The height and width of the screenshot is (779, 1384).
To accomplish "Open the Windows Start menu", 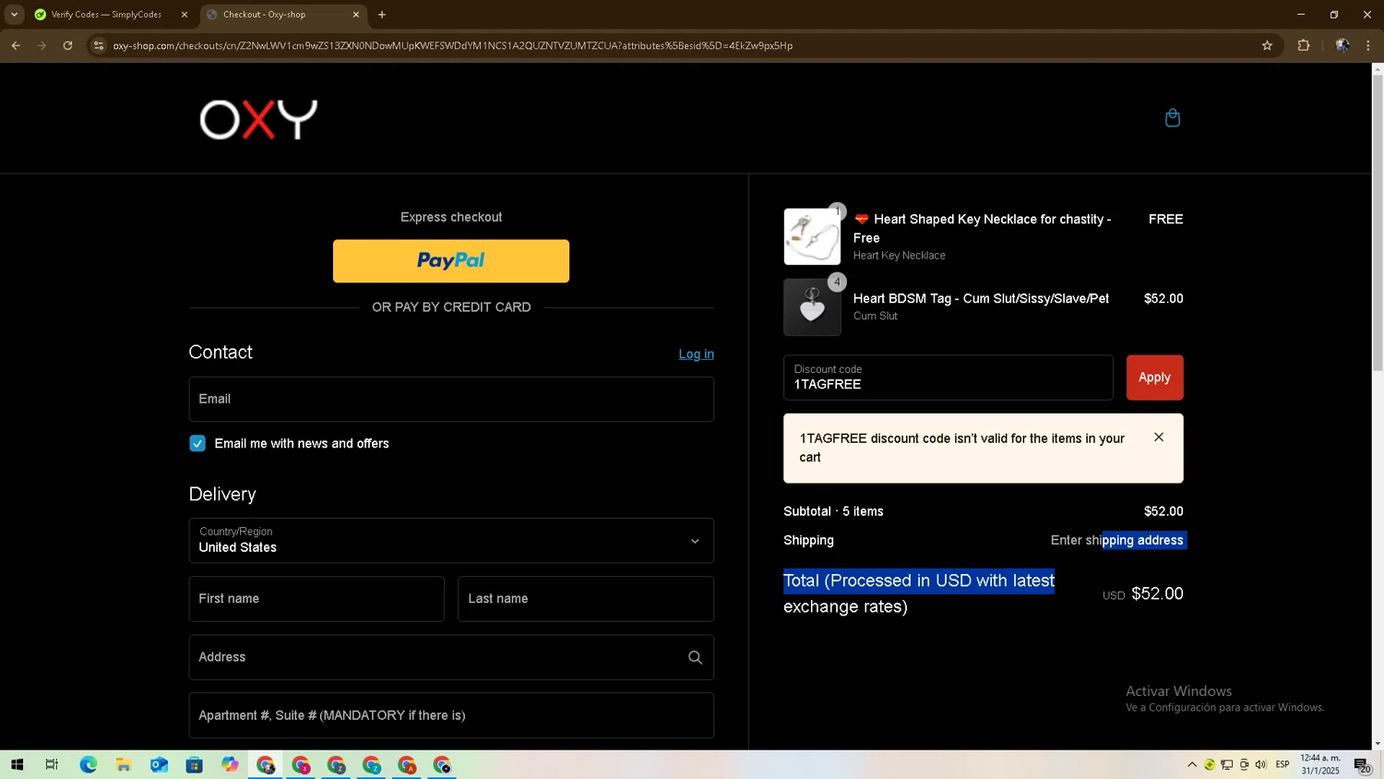I will (x=17, y=765).
